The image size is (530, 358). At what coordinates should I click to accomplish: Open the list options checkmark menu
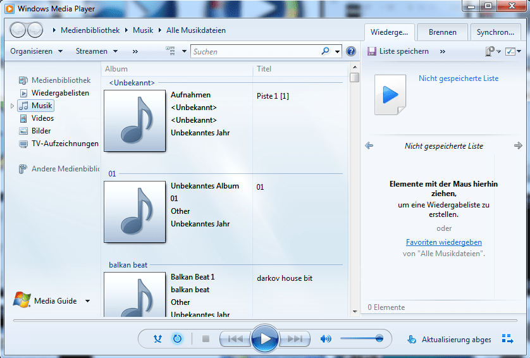click(513, 51)
